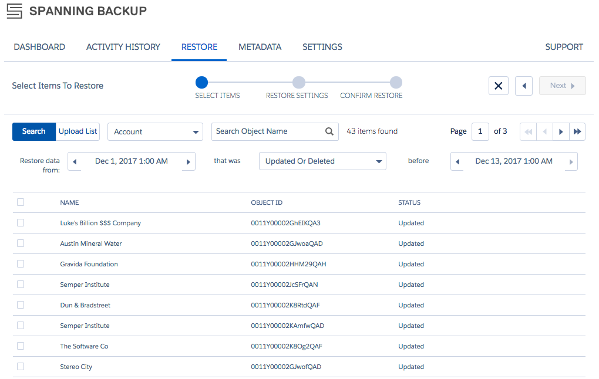Click object ID 0011Y00002GJwofQAD

[286, 367]
